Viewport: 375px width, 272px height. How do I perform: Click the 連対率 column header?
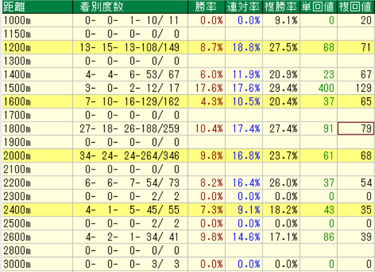(x=243, y=7)
